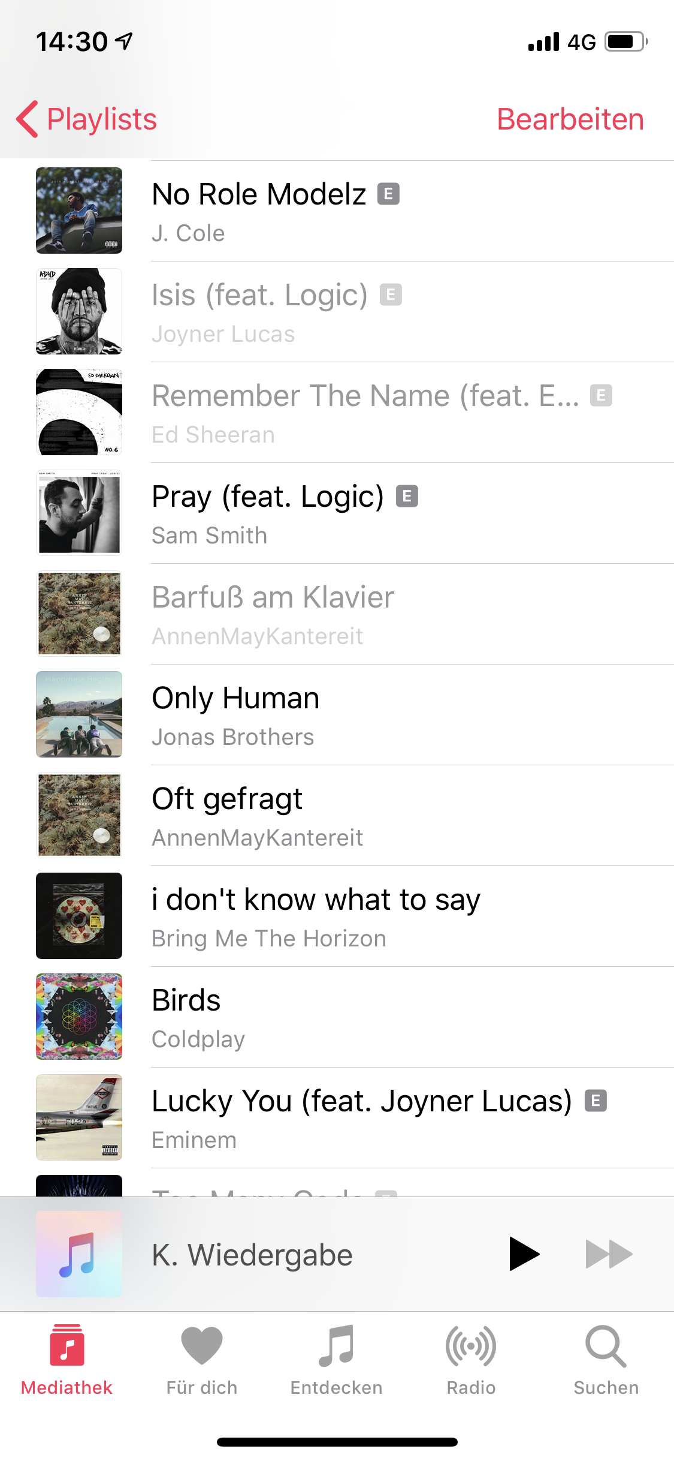Open the Suchen search tab
This screenshot has height=1461, width=674.
click(x=606, y=1360)
